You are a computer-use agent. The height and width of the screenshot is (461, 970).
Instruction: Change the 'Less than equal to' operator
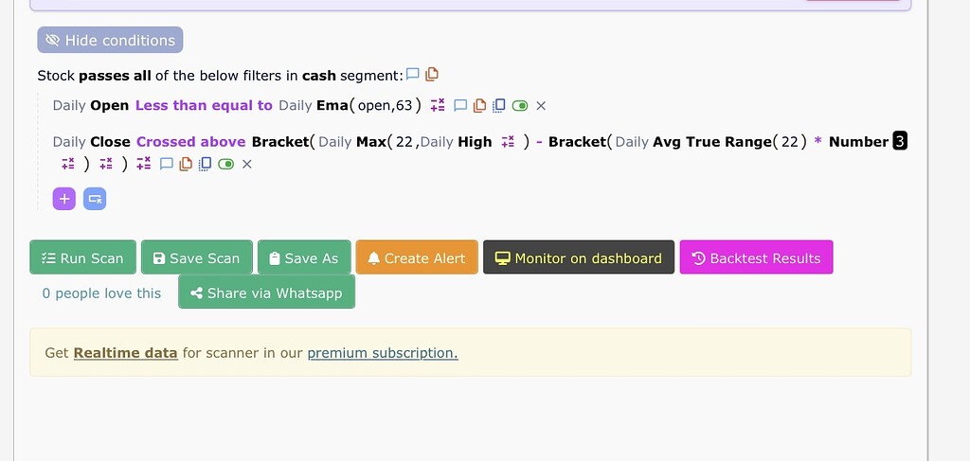(x=204, y=105)
